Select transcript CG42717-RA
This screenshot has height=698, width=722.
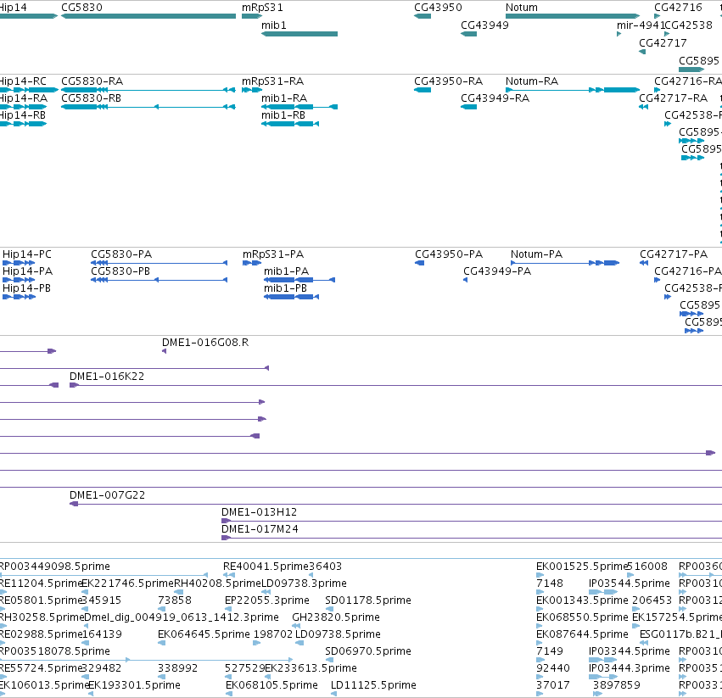click(x=643, y=107)
